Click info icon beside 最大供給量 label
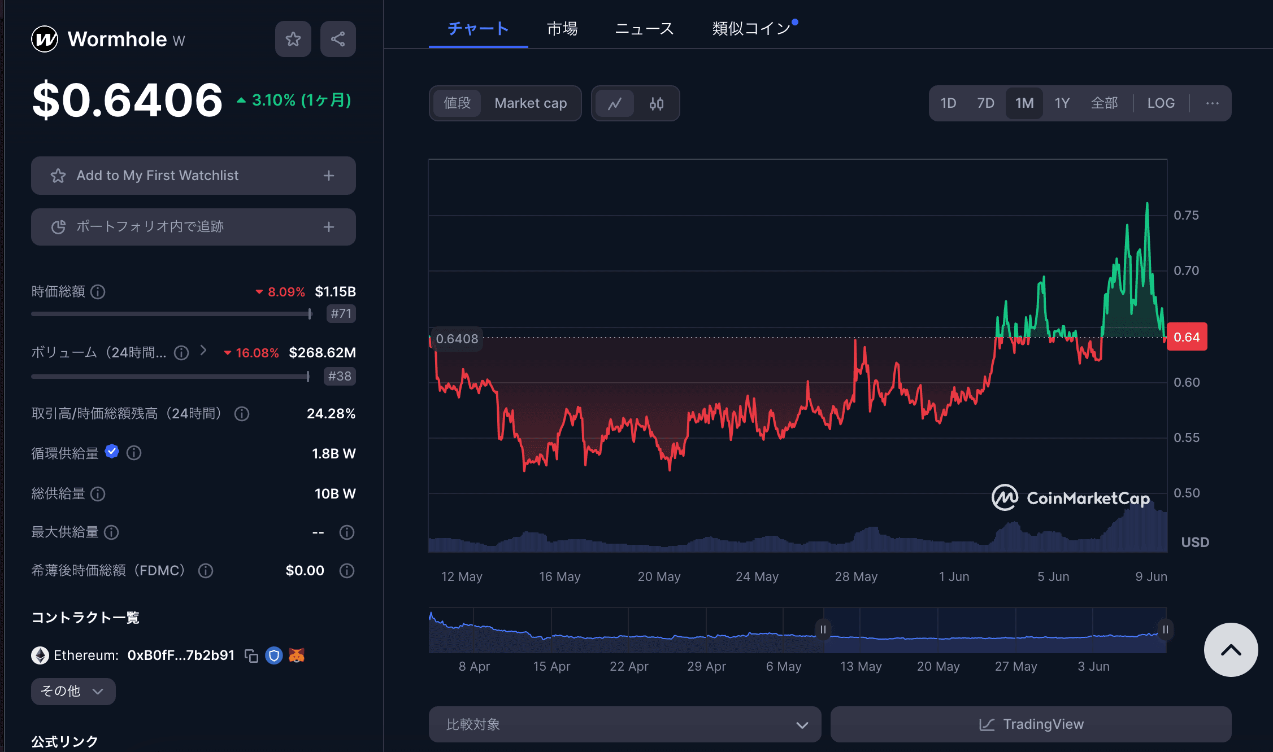 [111, 532]
